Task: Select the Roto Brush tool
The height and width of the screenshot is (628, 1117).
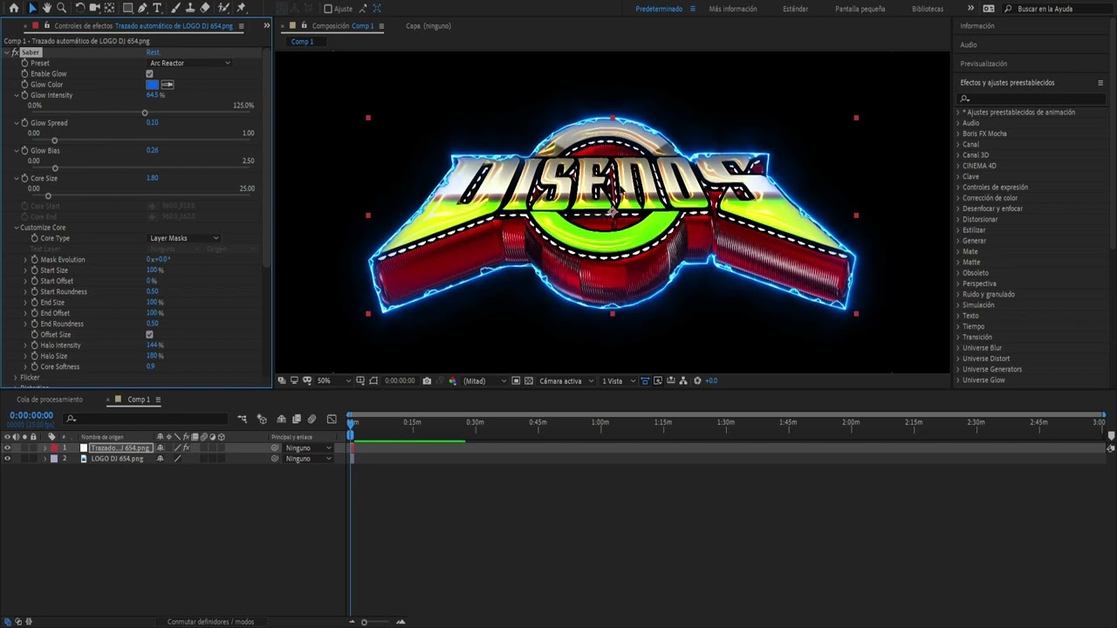Action: point(223,8)
